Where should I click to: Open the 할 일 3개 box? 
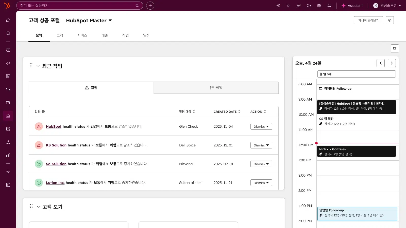click(x=357, y=74)
